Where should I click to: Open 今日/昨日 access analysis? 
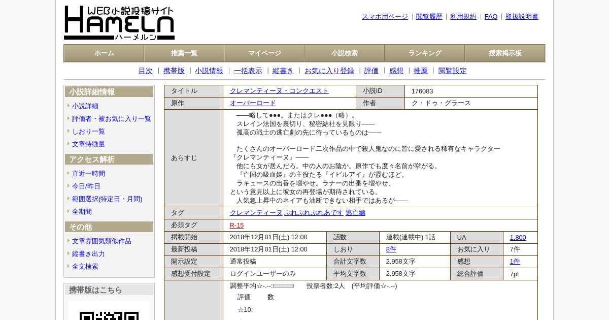86,186
